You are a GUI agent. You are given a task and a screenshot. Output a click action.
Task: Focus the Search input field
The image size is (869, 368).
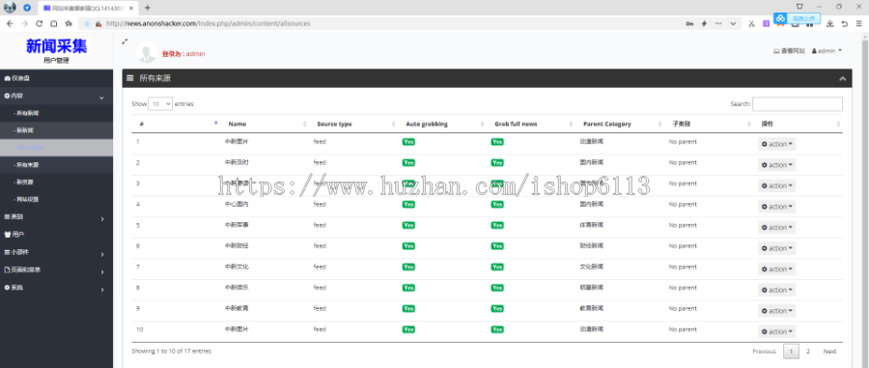(797, 103)
